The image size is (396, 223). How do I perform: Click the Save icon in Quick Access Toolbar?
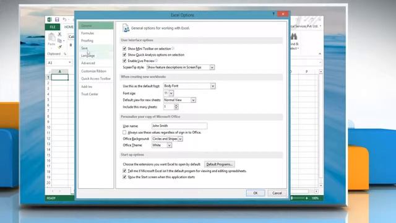pos(57,20)
